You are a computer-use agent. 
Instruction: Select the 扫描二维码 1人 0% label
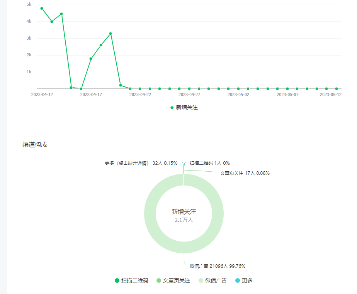tap(210, 163)
